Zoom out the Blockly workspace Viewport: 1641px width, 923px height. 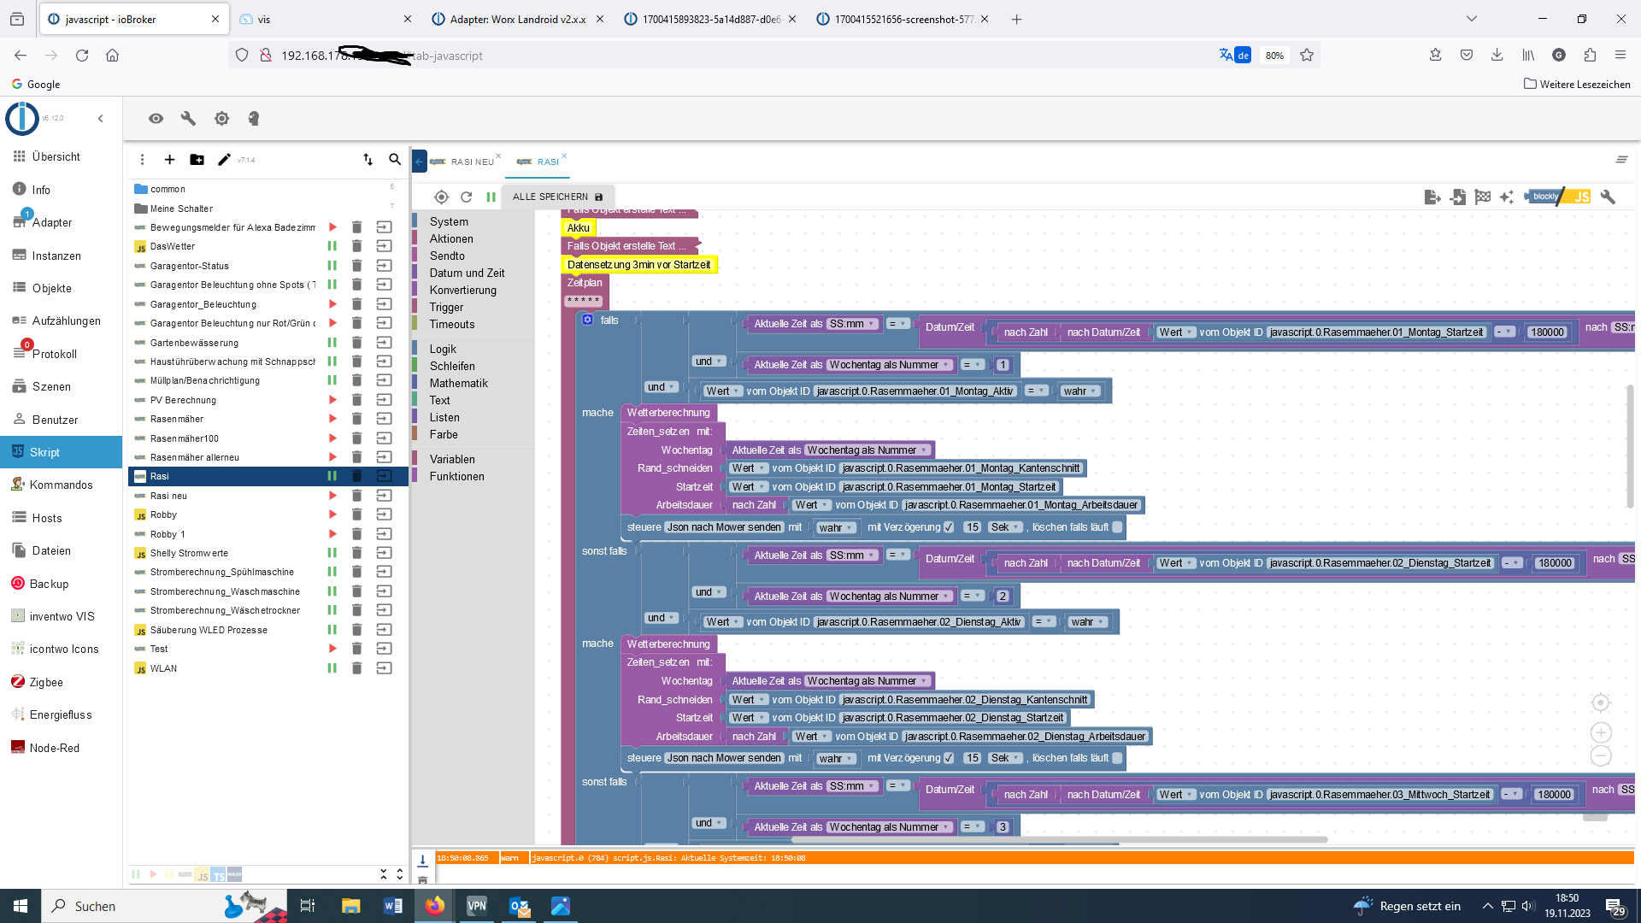click(x=1601, y=755)
